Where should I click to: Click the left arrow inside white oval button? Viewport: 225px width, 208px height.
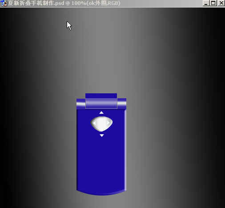point(94,123)
